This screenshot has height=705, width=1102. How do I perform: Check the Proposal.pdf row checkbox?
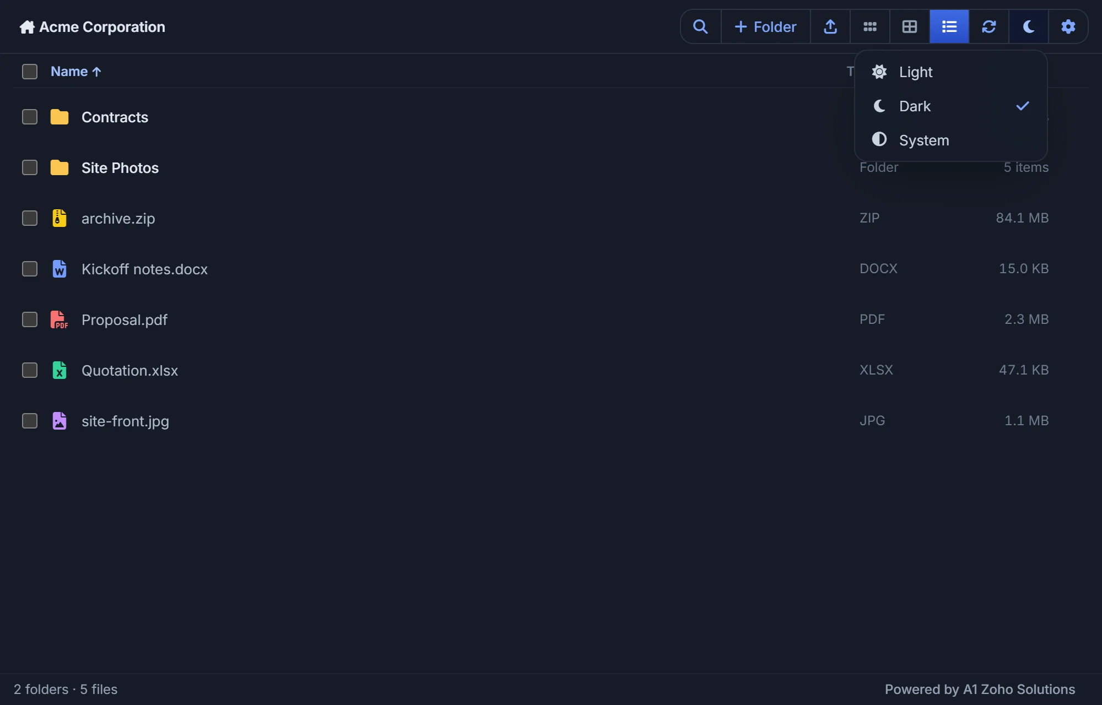click(30, 319)
